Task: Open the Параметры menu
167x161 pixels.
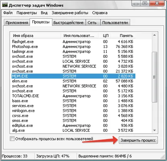Action: (27, 13)
